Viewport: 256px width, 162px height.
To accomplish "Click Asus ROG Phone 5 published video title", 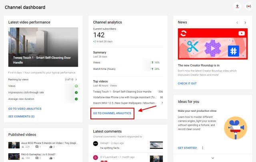I will coord(49,143).
